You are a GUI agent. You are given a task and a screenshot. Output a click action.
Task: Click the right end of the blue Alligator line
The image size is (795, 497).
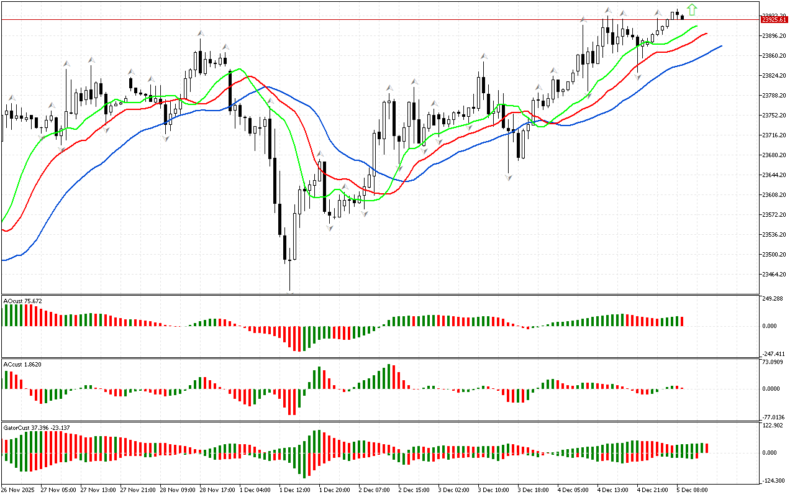tap(721, 45)
